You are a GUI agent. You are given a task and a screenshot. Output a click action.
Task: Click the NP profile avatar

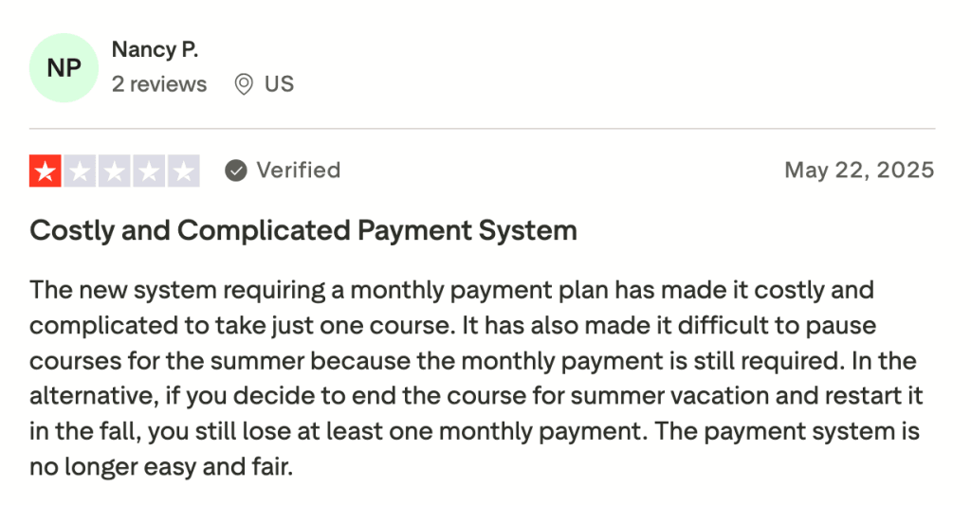[x=64, y=68]
